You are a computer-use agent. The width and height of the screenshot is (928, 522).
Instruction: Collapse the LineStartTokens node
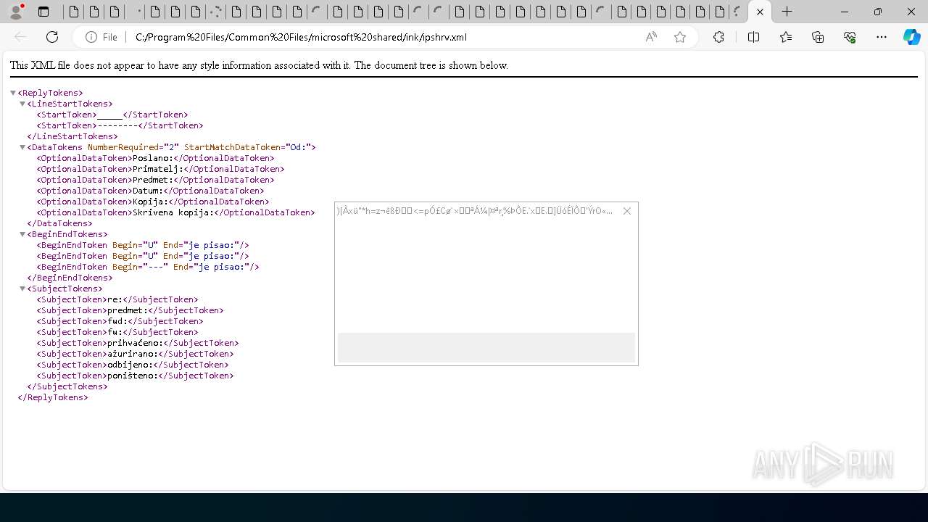22,104
